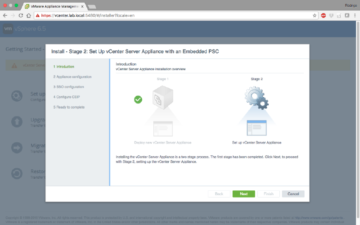This screenshot has height=225, width=360.
Task: Reload the page using the refresh icon
Action: (x=21, y=15)
